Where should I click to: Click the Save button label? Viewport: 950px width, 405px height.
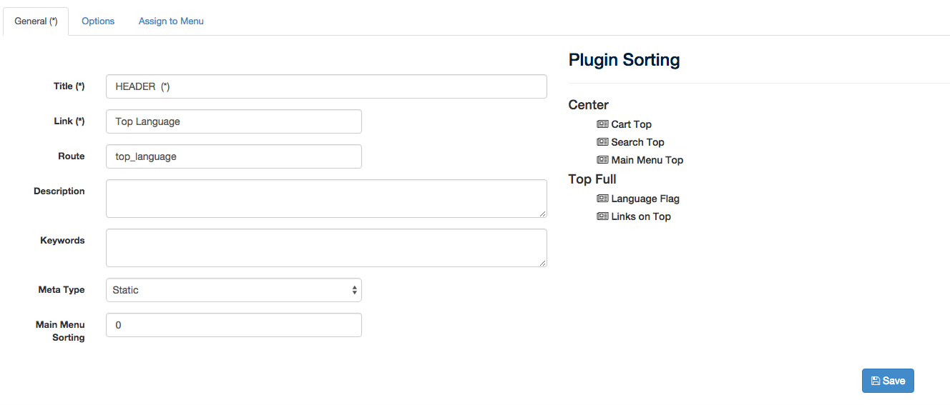point(894,381)
